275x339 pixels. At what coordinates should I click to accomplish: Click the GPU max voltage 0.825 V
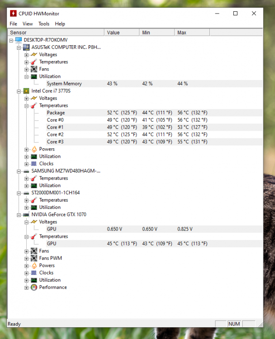[185, 229]
